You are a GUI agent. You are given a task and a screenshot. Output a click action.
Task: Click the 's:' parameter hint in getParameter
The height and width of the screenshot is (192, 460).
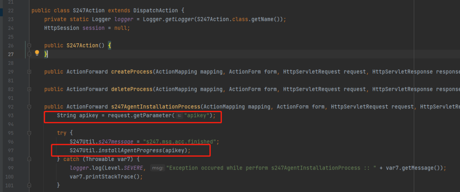(x=179, y=116)
